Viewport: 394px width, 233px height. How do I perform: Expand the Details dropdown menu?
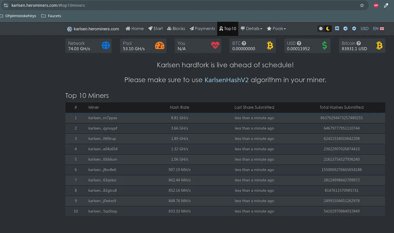(x=251, y=29)
